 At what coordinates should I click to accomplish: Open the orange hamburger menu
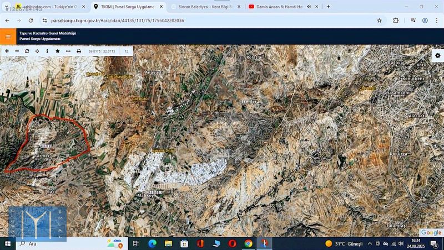coord(8,37)
